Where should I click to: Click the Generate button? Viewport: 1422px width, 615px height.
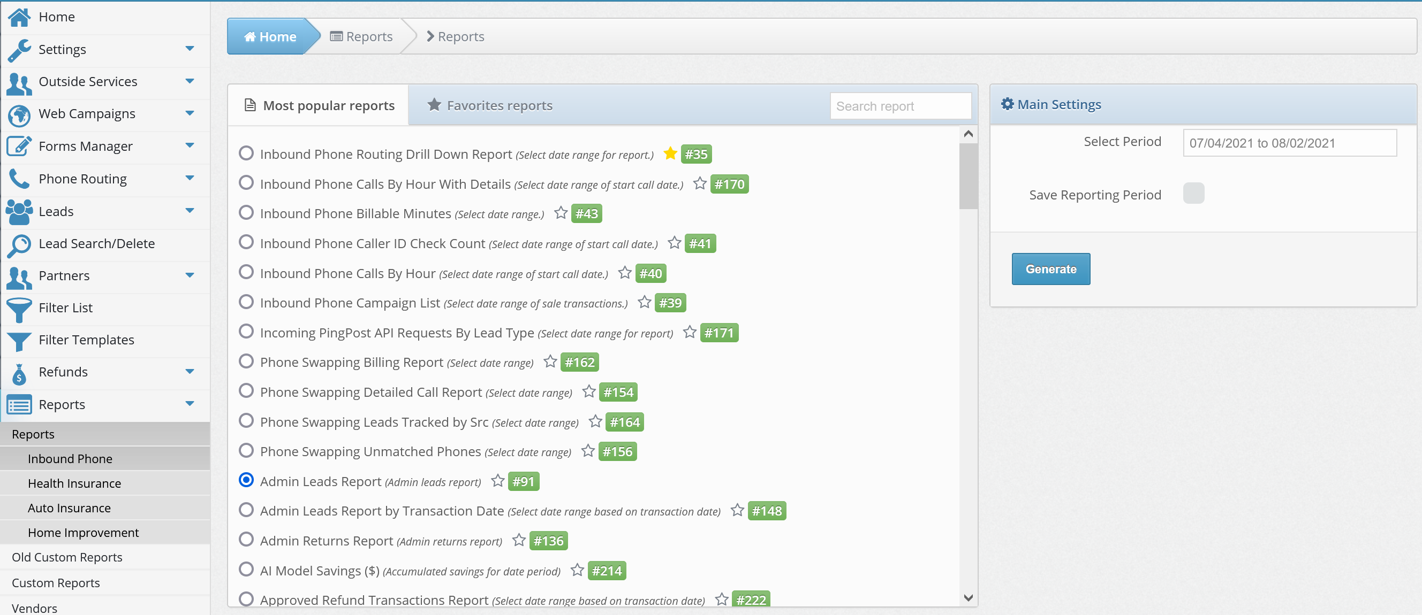(x=1050, y=269)
